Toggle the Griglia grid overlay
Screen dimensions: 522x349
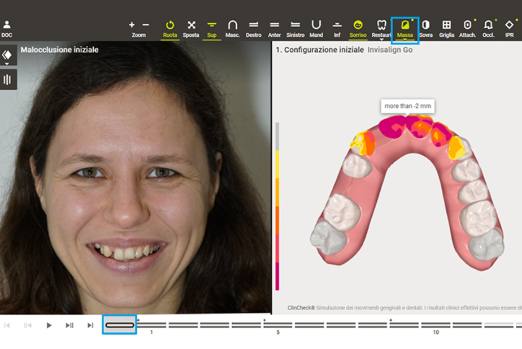pos(446,25)
